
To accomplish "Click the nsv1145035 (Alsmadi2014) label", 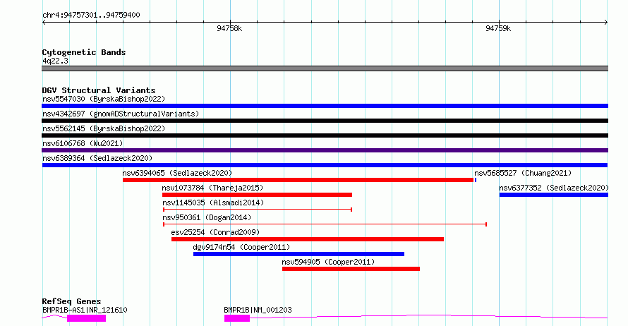I will 213,203.
